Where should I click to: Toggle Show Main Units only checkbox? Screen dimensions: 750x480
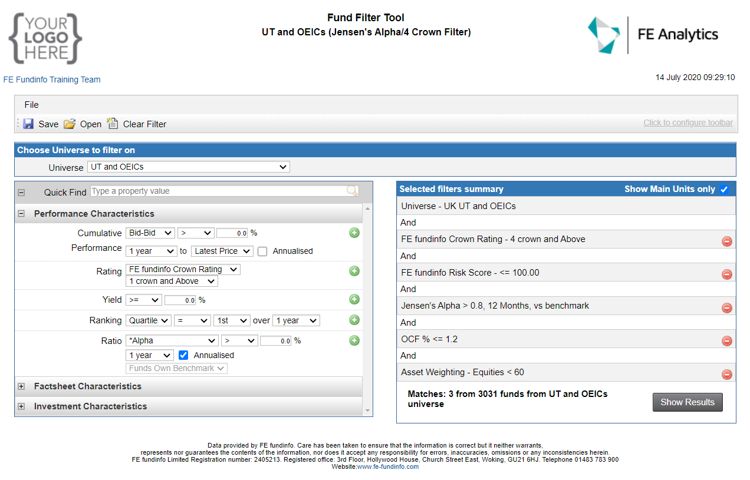click(x=724, y=189)
